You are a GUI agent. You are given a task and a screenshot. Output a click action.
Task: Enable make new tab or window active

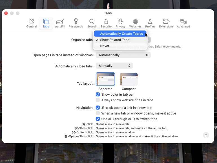tap(98, 113)
